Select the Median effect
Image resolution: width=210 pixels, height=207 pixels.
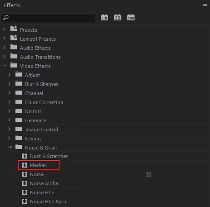(39, 165)
